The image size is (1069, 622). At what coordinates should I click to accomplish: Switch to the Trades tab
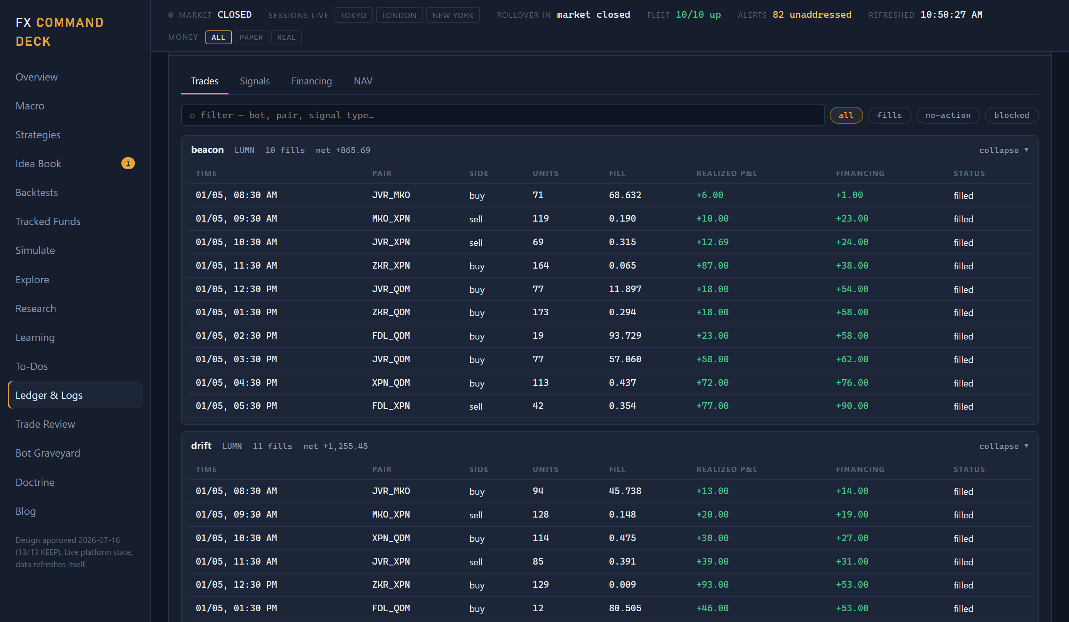(205, 81)
